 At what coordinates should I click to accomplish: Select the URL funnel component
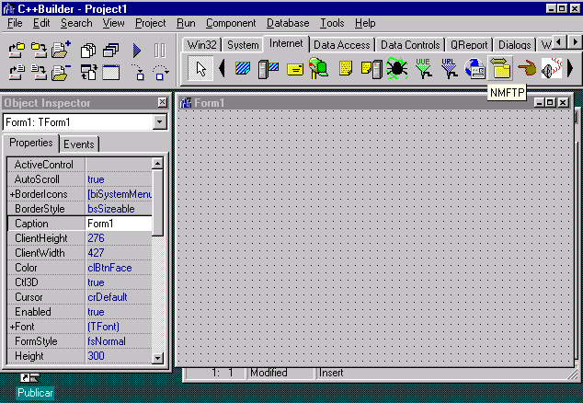point(449,68)
